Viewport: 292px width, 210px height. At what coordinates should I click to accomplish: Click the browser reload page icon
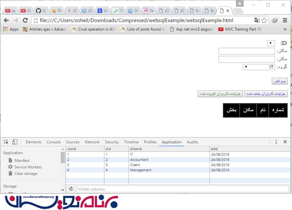point(25,20)
